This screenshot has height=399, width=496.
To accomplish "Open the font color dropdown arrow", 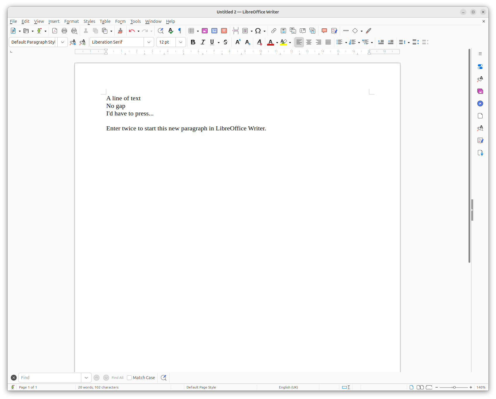I will [x=277, y=42].
